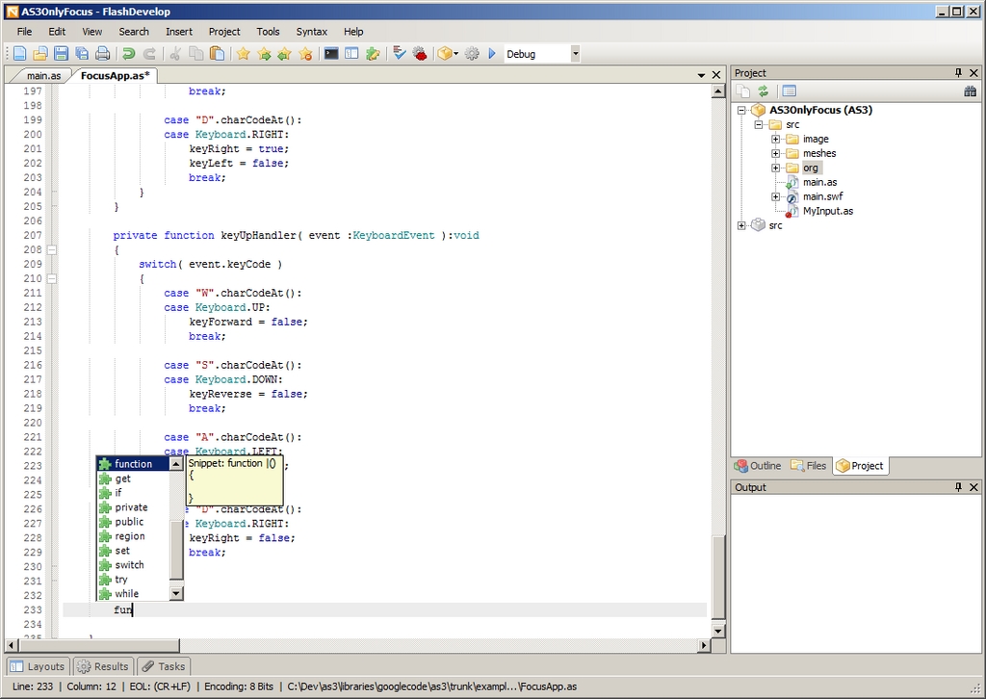This screenshot has width=986, height=699.
Task: Toggle the Project panel auto-hide pin
Action: [x=958, y=73]
